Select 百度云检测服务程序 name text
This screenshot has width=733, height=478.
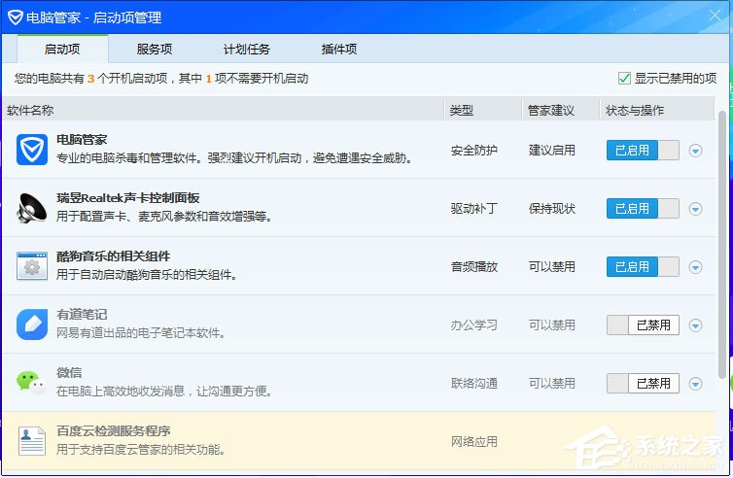click(113, 430)
